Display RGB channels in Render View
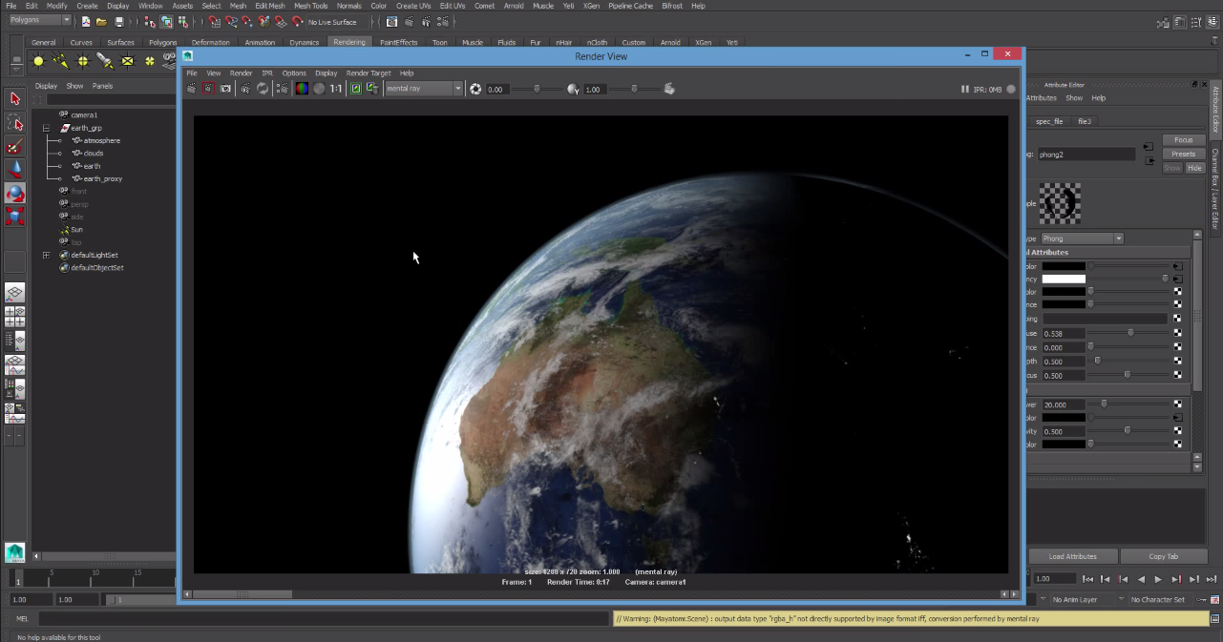The image size is (1223, 642). tap(301, 89)
